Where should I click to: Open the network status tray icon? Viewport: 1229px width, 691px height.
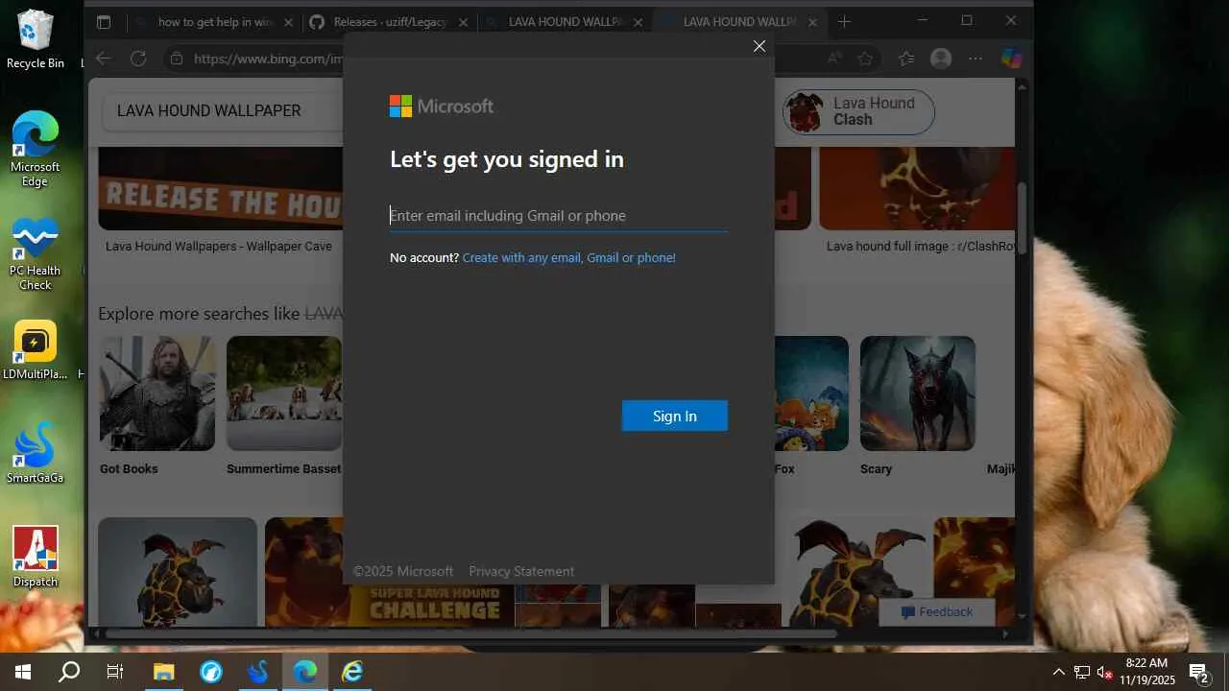click(x=1082, y=672)
